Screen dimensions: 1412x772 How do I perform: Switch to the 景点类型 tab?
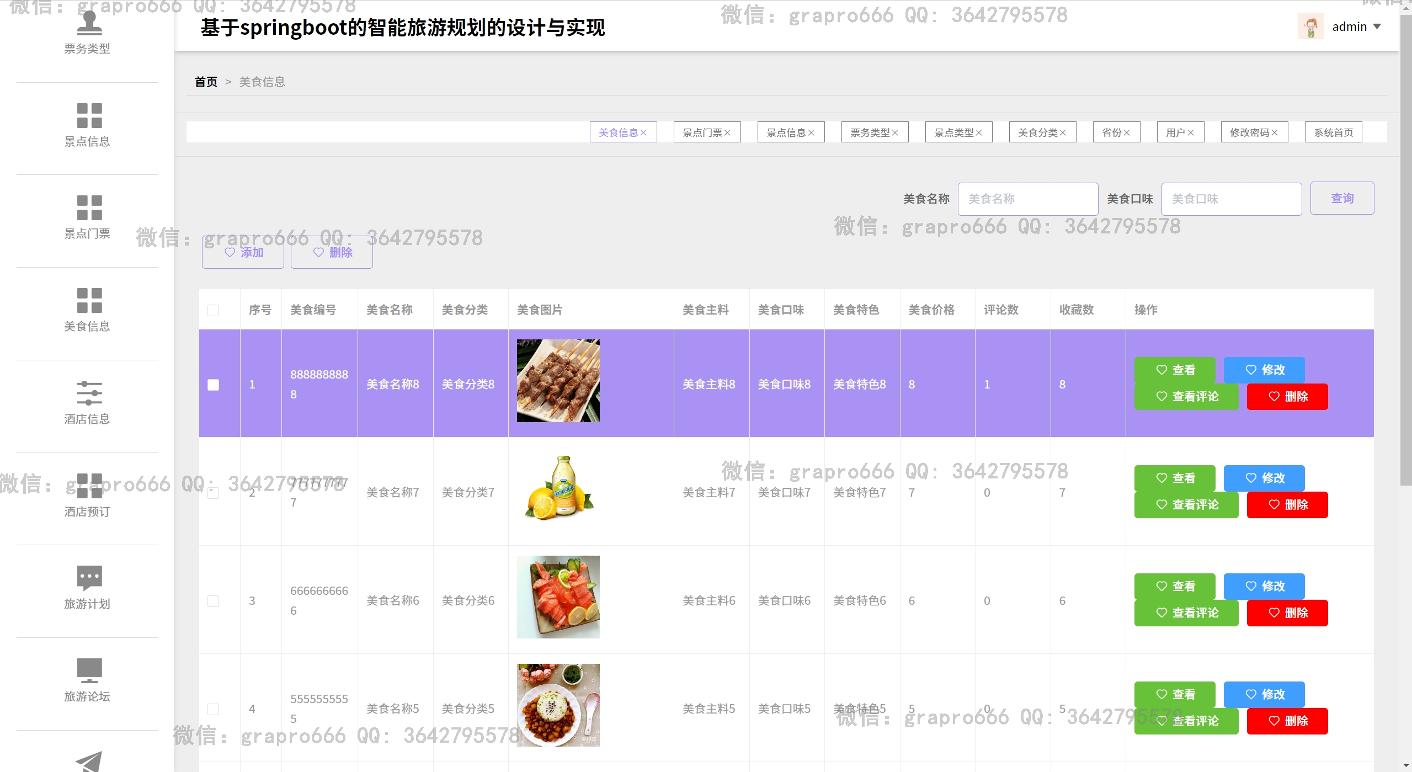coord(953,133)
